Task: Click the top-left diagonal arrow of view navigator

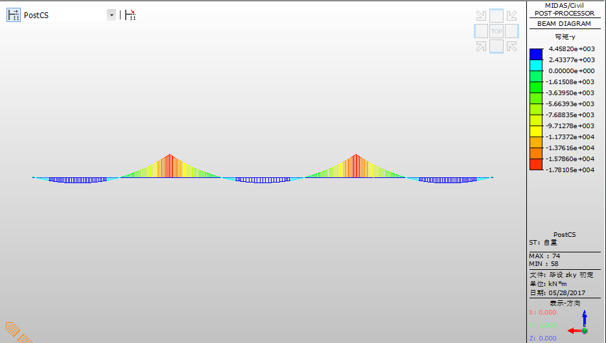Action: pyautogui.click(x=481, y=16)
